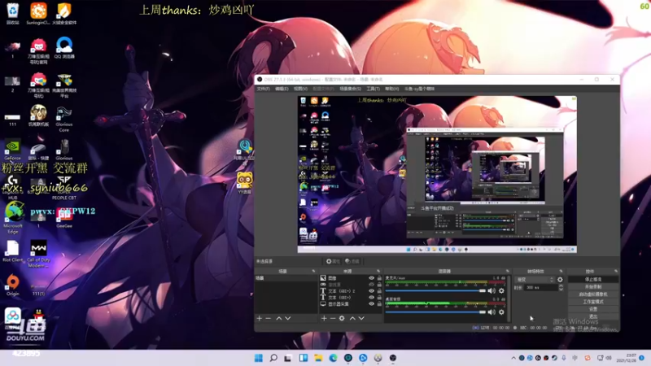Open the Riot Client desktop icon

[13, 251]
